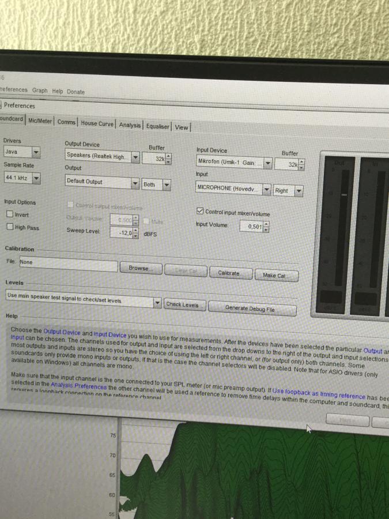
Task: Open the Equaliser tab
Action: [x=157, y=126]
